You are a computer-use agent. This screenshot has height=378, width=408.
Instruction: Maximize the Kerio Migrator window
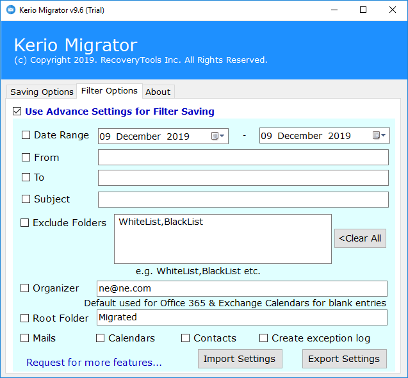point(363,10)
